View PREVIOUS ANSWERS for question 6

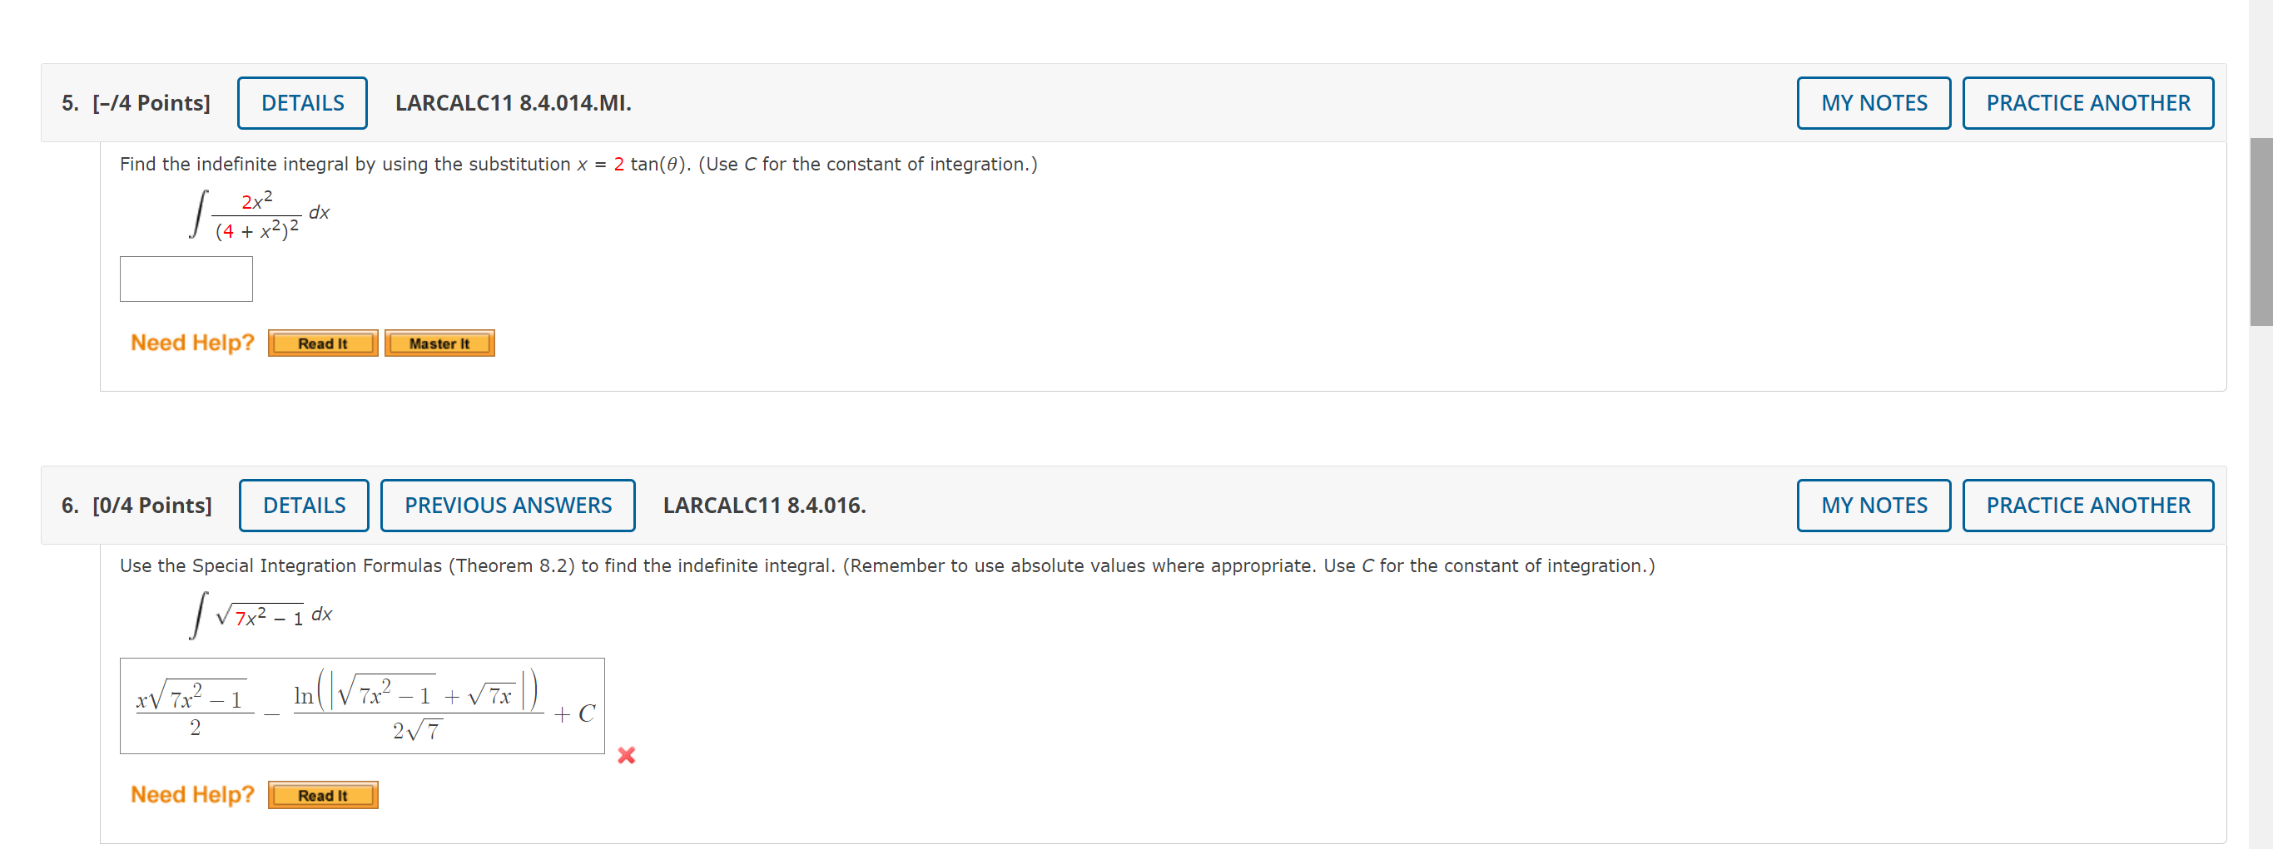(508, 504)
